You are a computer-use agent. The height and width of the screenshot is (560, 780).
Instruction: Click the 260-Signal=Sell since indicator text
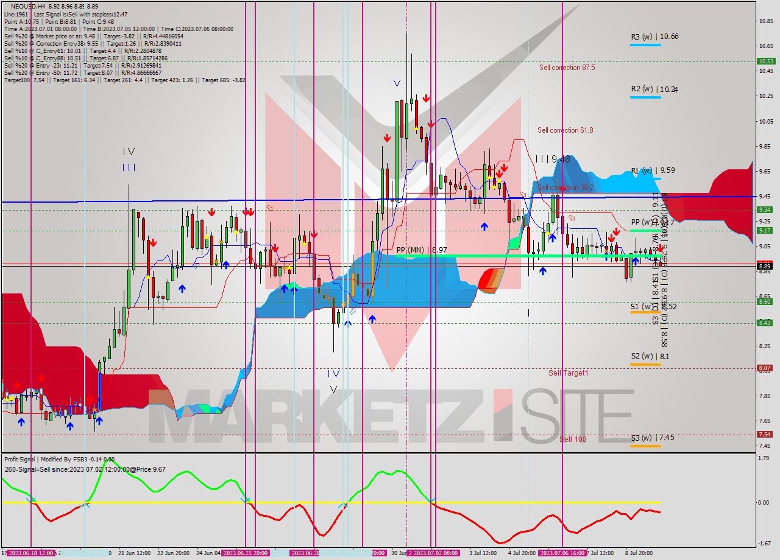coord(85,470)
